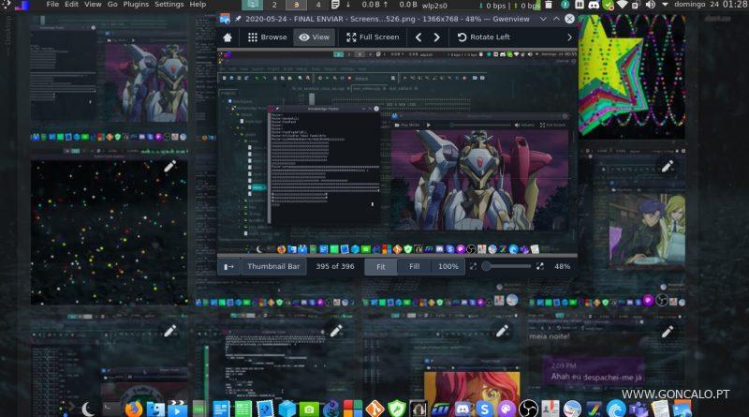Click Discord tray icon in top panel

click(x=594, y=5)
